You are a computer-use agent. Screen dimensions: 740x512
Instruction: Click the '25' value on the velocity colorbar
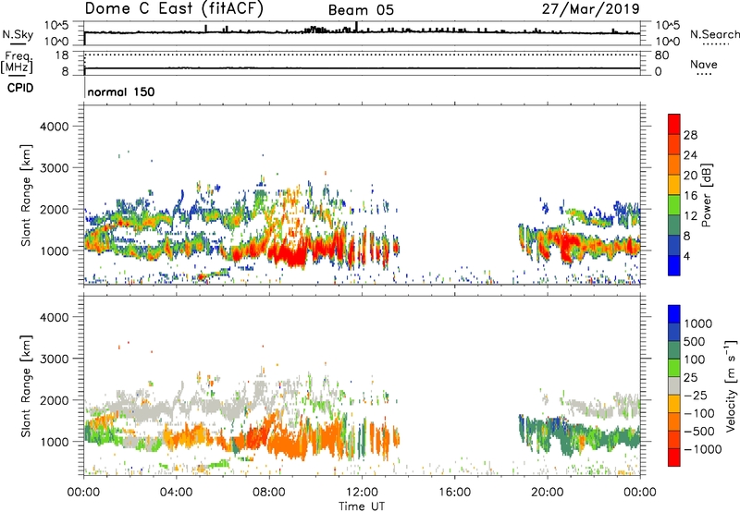point(690,378)
